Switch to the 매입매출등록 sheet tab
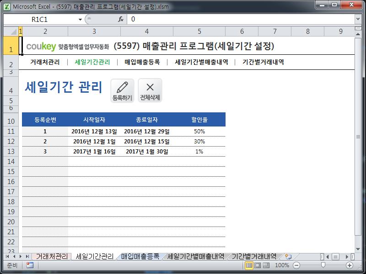Viewport: 366px width, 274px height. pyautogui.click(x=140, y=257)
